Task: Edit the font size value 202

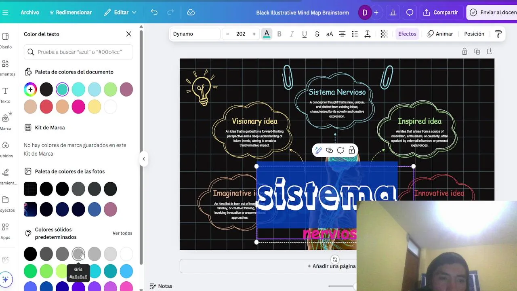Action: (241, 34)
